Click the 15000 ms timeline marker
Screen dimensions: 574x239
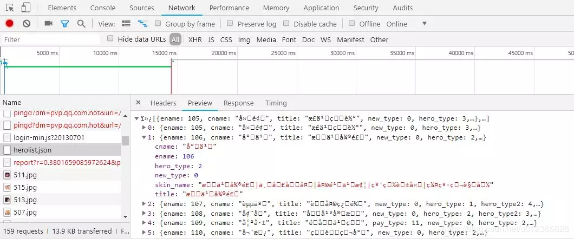point(165,53)
